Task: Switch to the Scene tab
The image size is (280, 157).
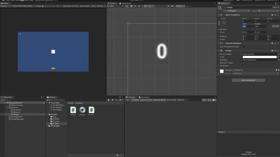Action: (x=112, y=3)
